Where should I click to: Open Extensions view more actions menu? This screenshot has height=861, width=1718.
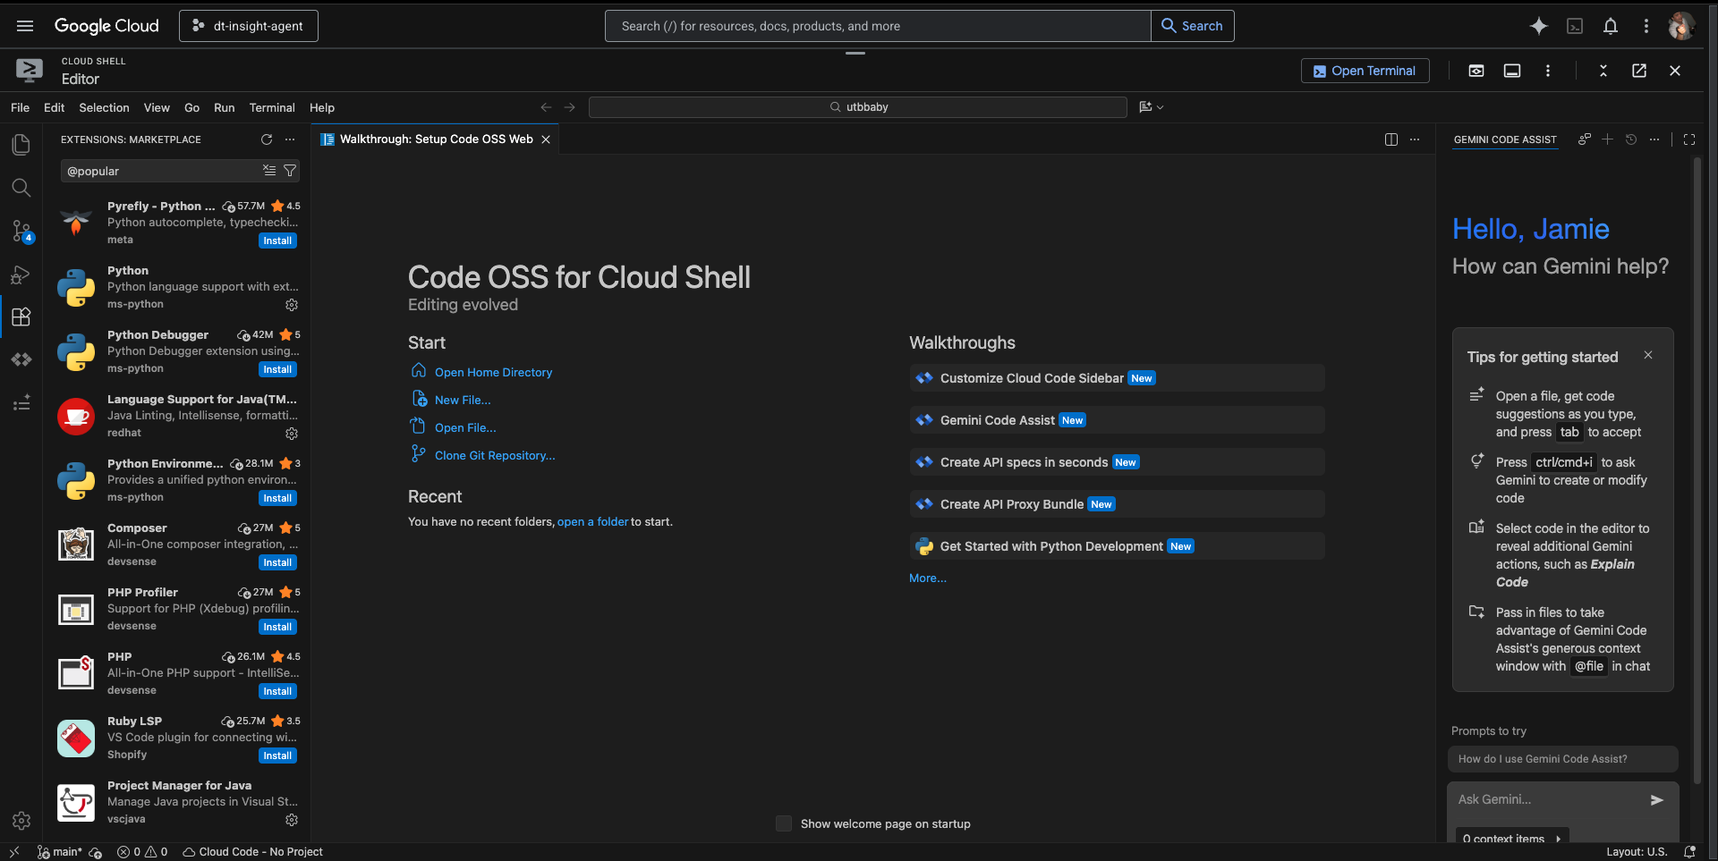tap(290, 139)
